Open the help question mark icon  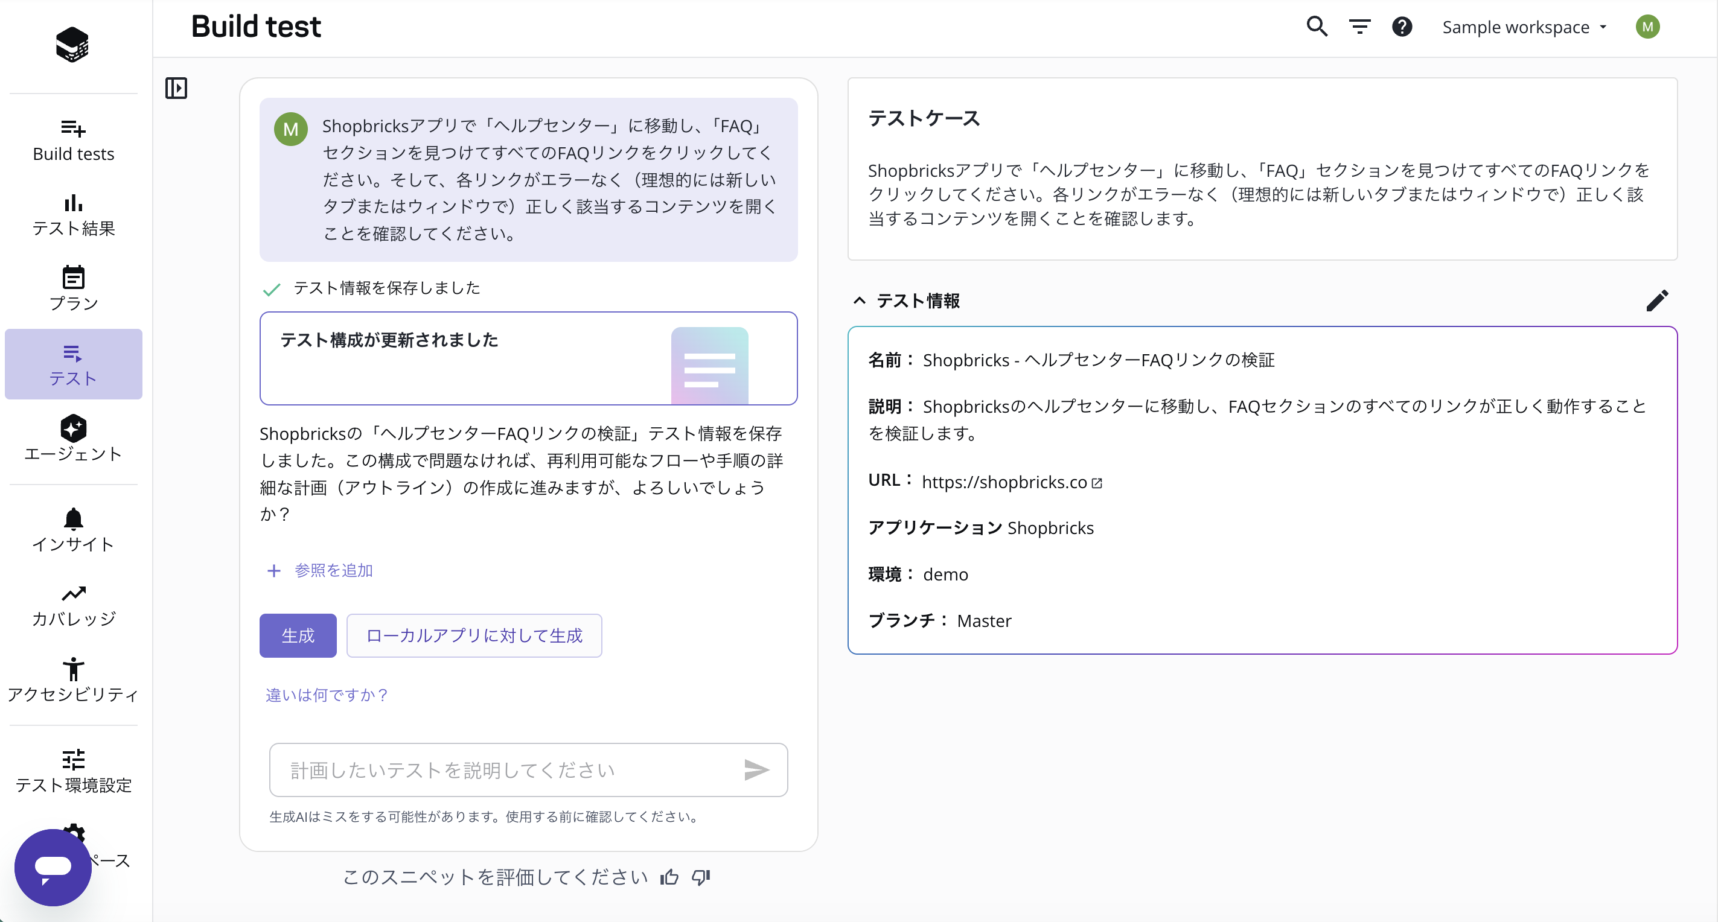[1402, 27]
